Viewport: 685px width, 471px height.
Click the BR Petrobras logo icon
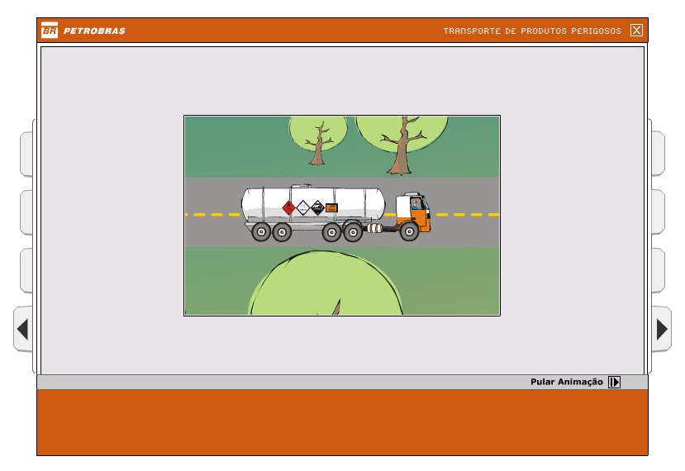[50, 31]
